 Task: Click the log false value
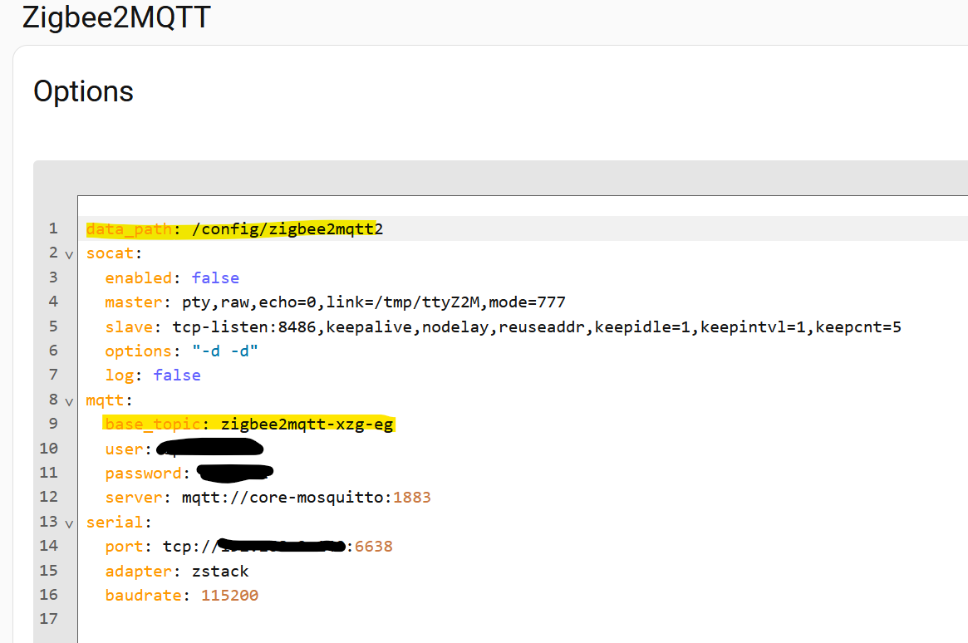point(177,375)
